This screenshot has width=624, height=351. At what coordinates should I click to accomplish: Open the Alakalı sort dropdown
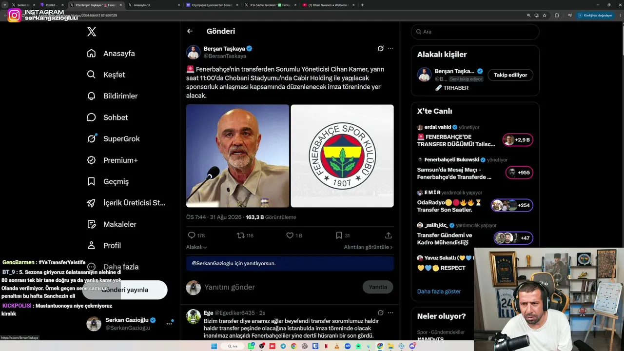tap(196, 247)
